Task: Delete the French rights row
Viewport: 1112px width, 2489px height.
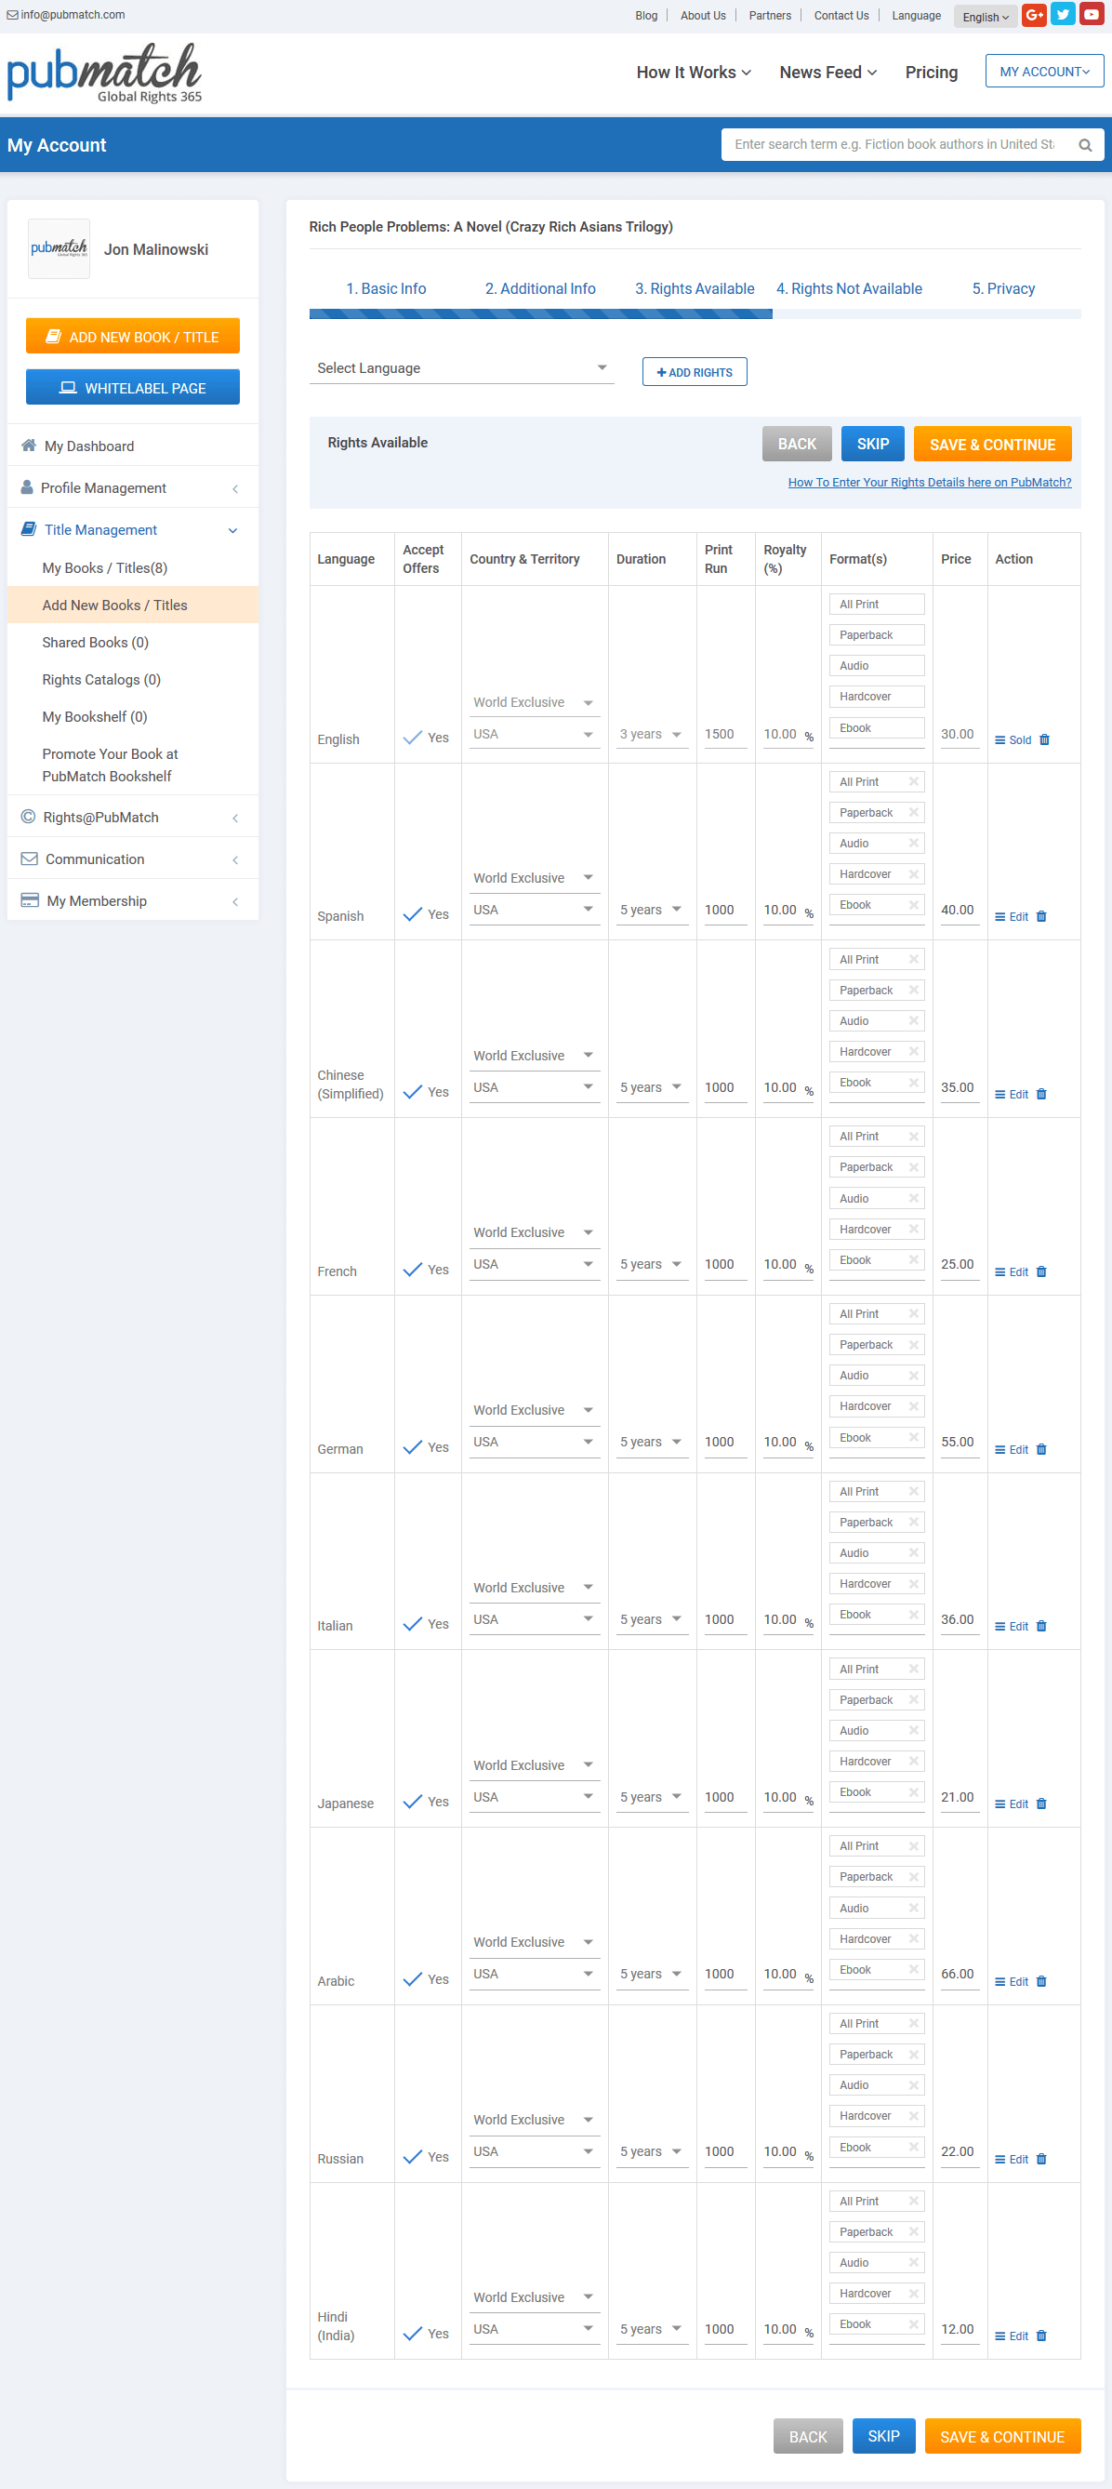Action: (1041, 1271)
